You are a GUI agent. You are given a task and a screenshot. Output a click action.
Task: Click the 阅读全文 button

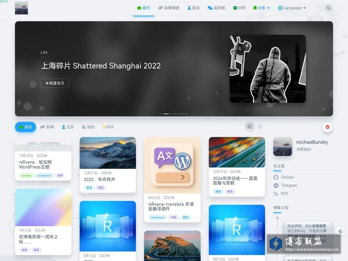click(55, 83)
